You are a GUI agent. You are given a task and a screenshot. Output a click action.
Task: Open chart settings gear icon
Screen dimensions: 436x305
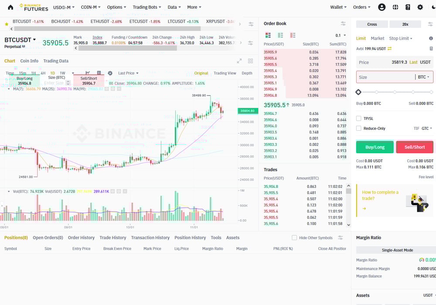tap(110, 73)
